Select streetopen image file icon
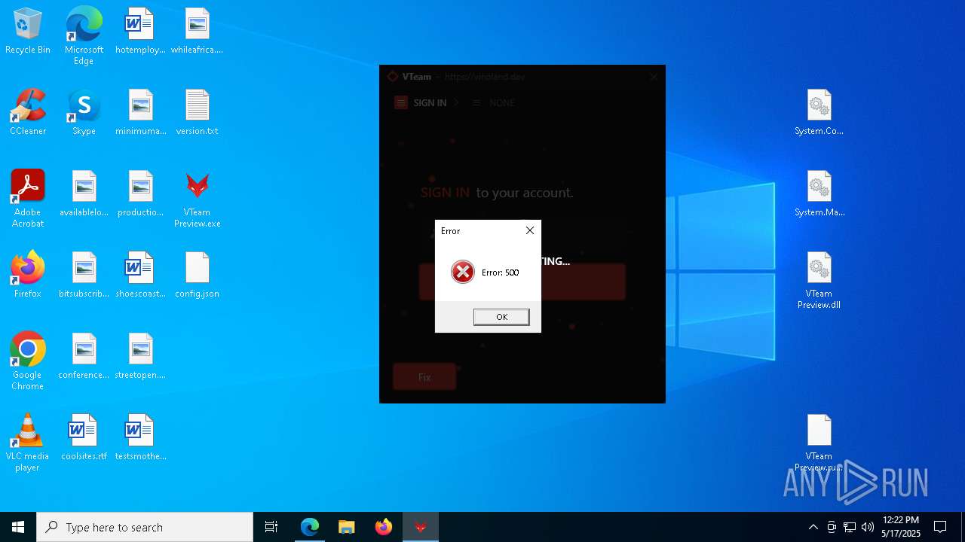The image size is (965, 542). [140, 357]
